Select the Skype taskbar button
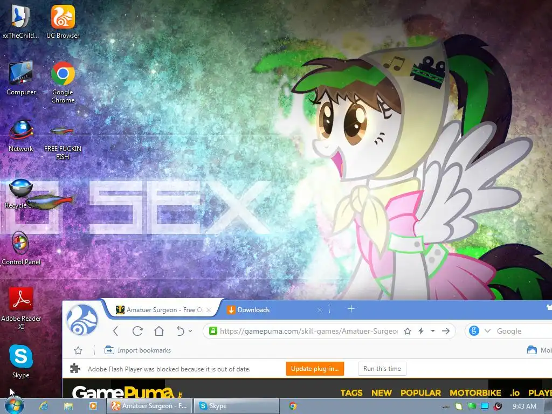This screenshot has width=552, height=414. [237, 406]
